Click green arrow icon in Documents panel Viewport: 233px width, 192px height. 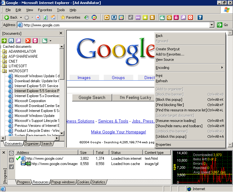(4, 41)
